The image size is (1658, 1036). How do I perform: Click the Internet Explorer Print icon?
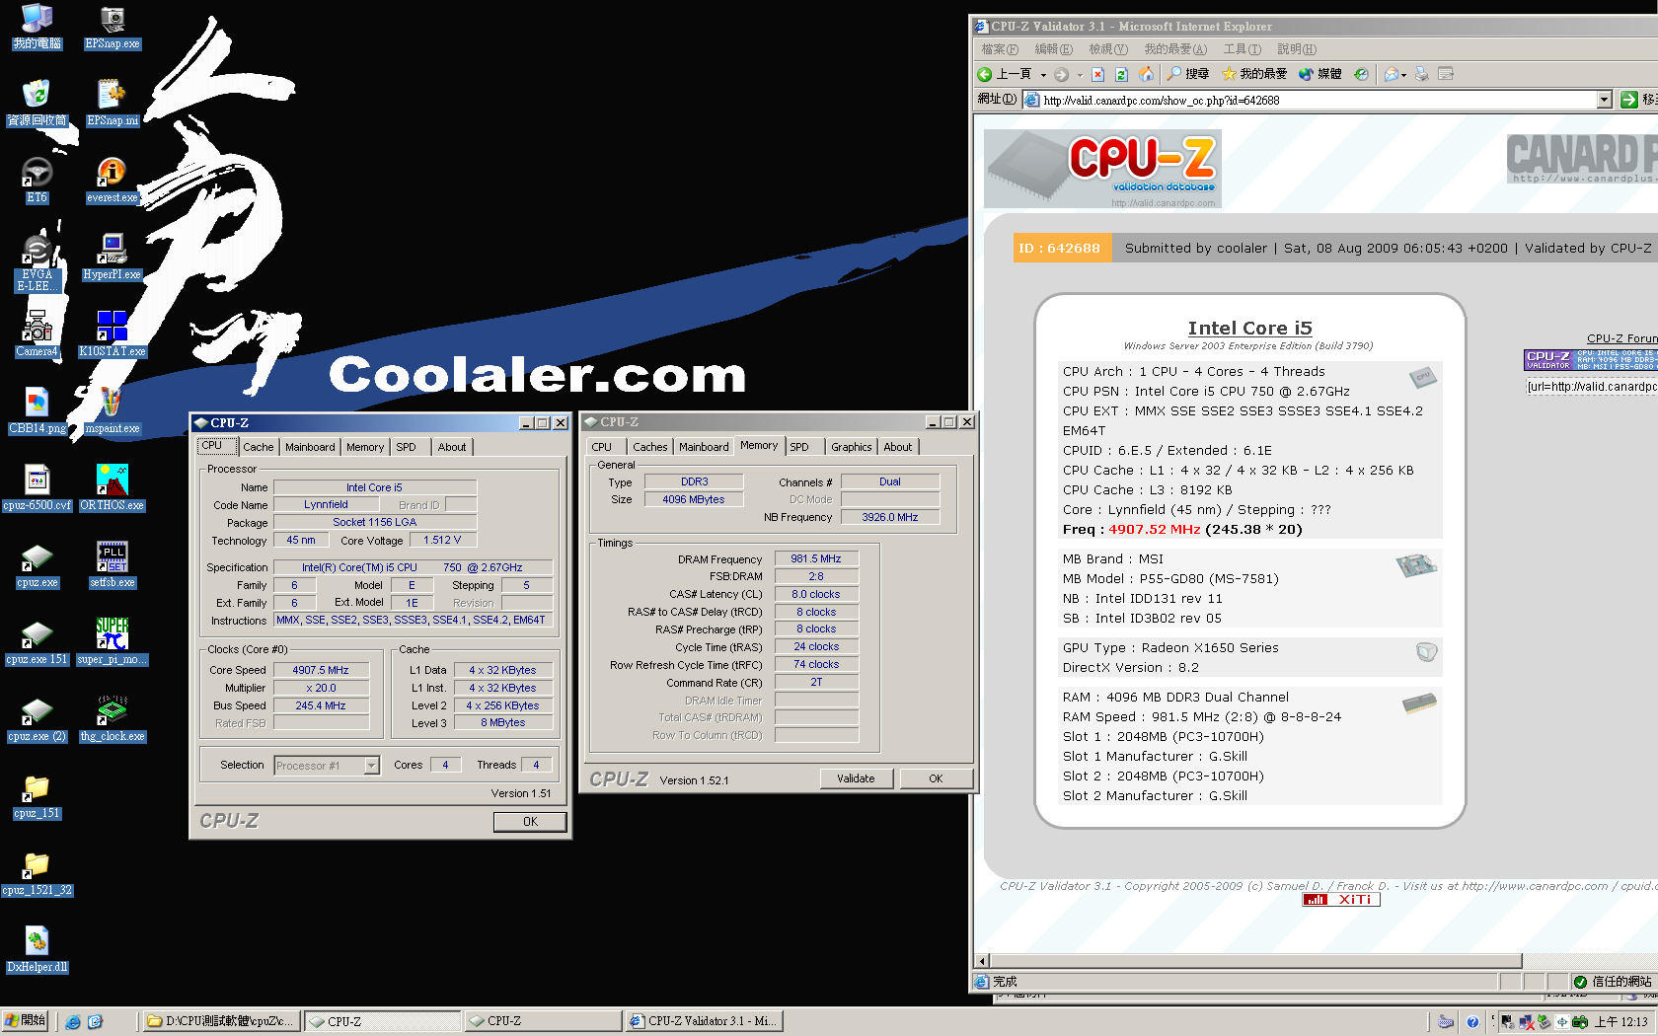[1421, 74]
